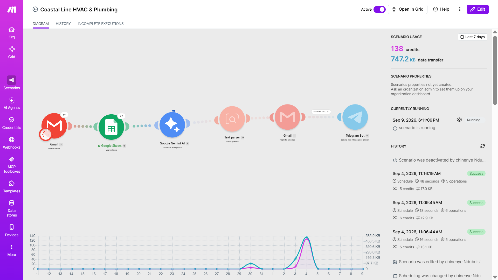Click the scrollbar down arrow
This screenshot has height=280, width=498.
point(495,277)
